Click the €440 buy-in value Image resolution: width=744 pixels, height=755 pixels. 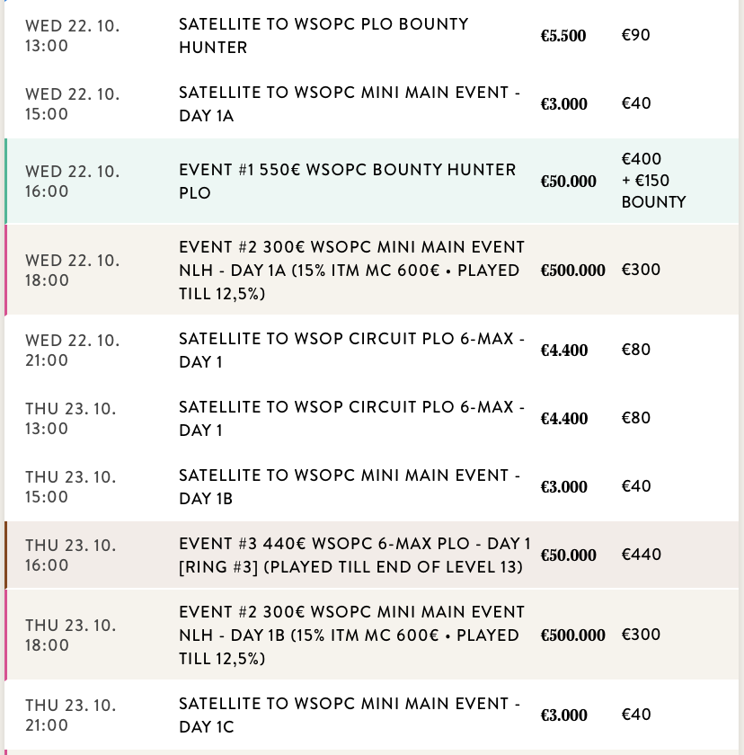[642, 555]
